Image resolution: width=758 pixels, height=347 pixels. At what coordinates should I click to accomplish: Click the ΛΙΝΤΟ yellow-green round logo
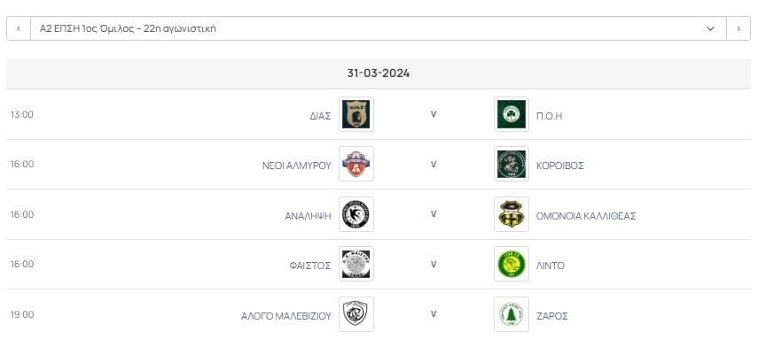(512, 264)
